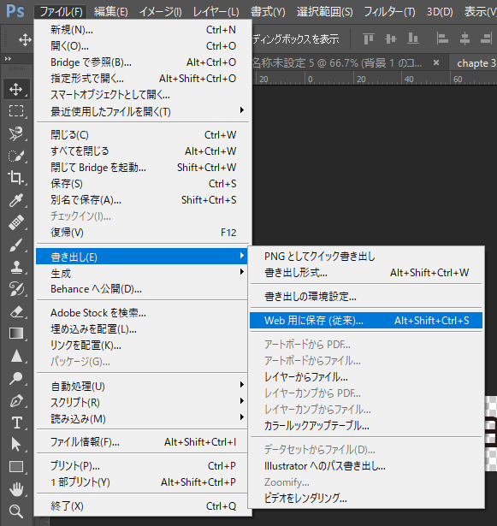Screen dimensions: 497x526
Task: Select the Gradient tool
Action: point(16,334)
